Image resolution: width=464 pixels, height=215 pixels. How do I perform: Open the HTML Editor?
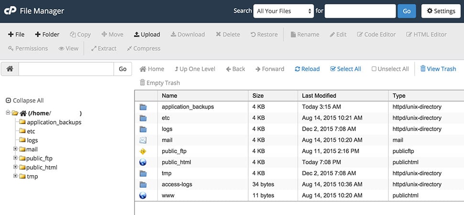point(426,34)
